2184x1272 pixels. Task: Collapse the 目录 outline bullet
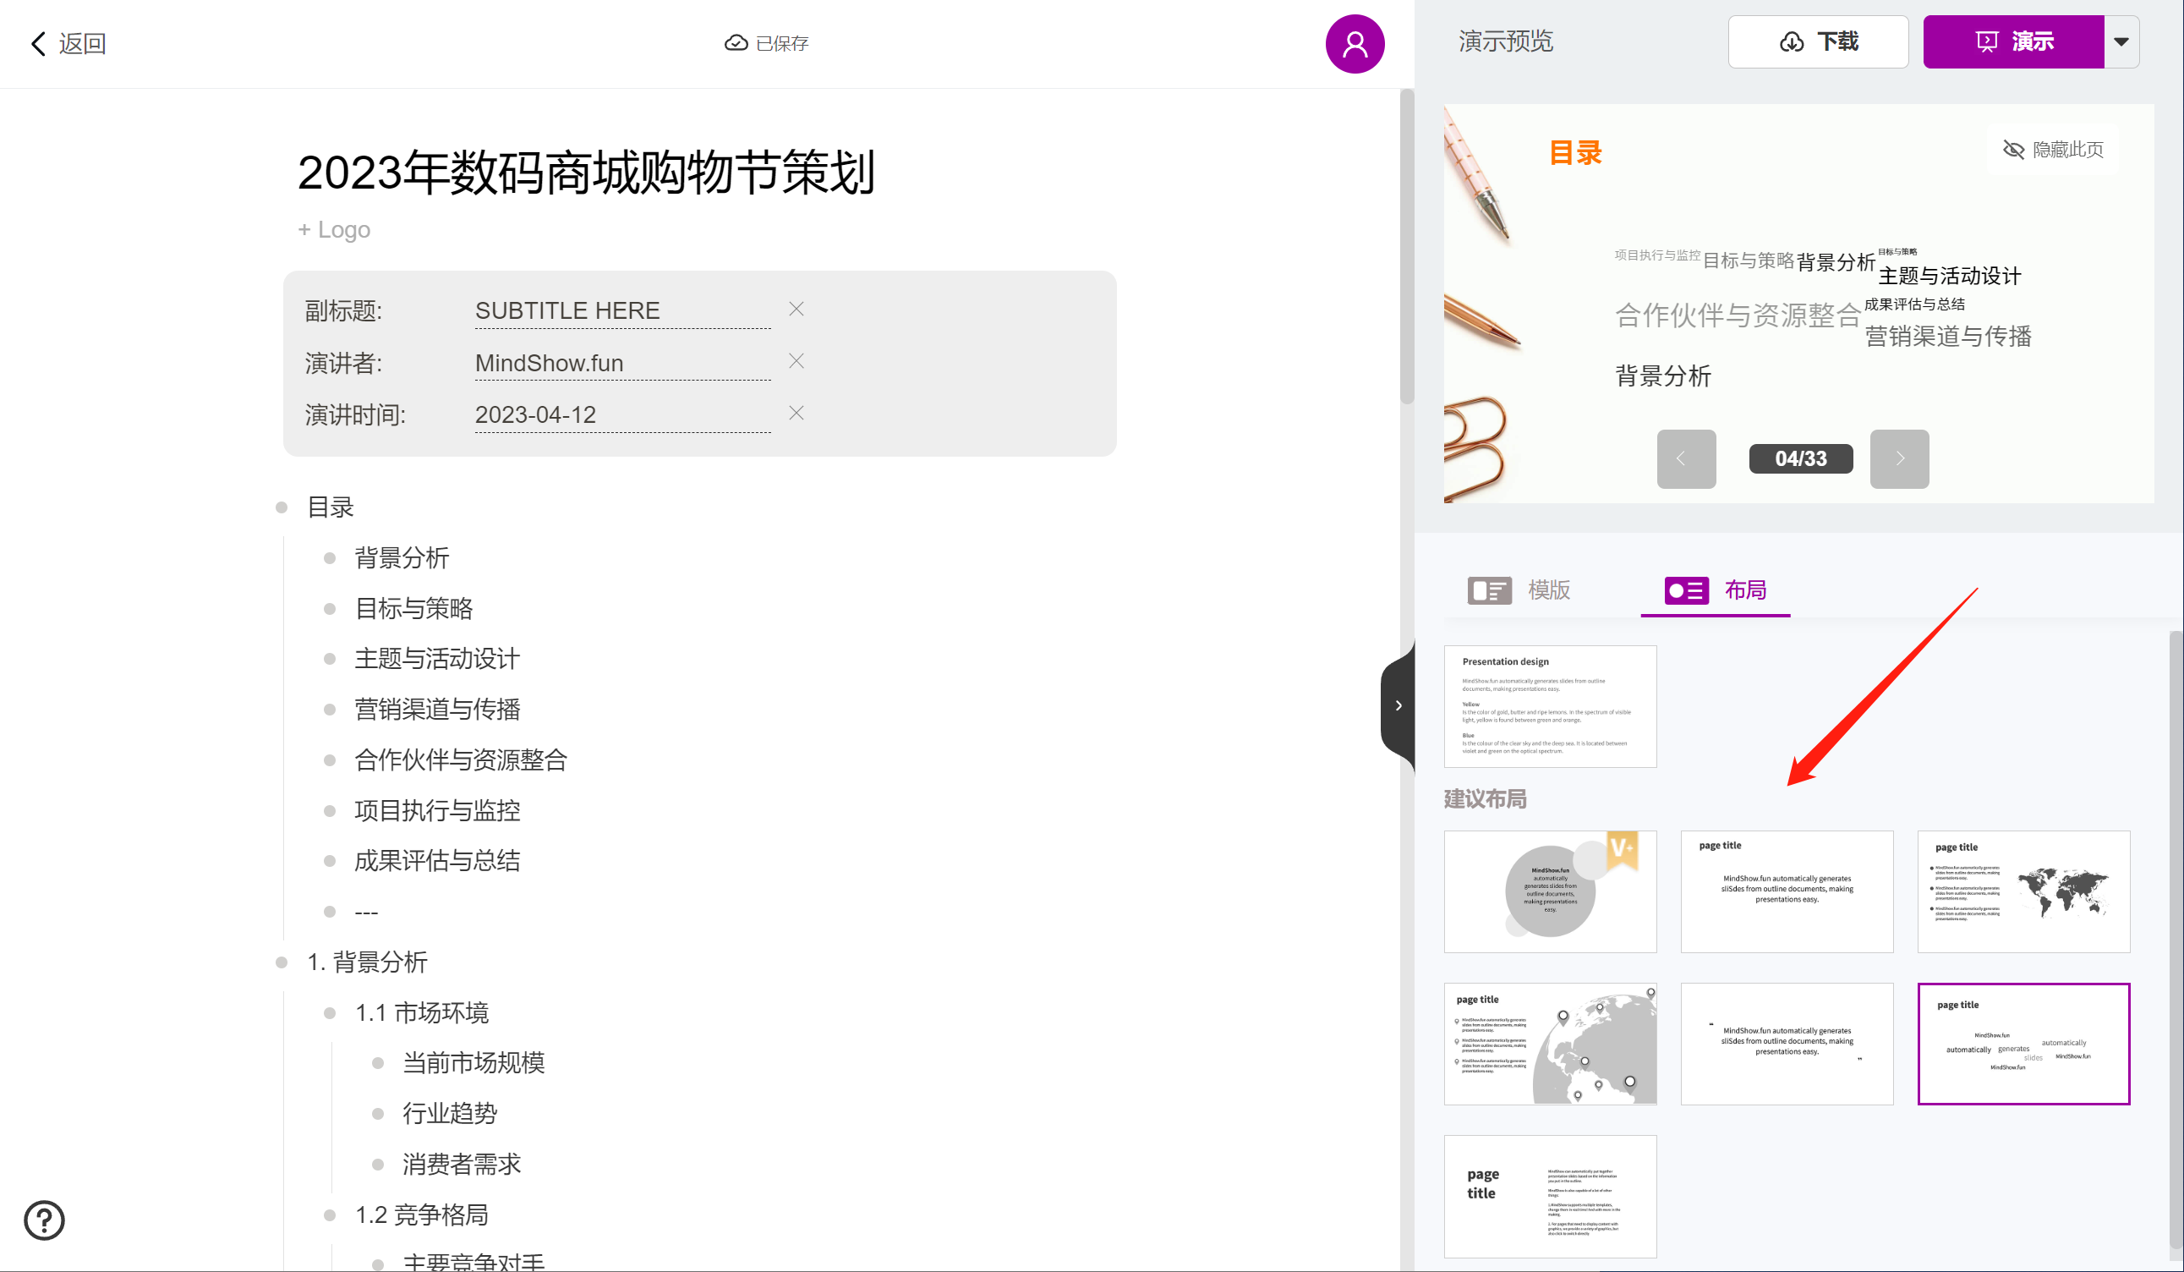click(x=282, y=507)
